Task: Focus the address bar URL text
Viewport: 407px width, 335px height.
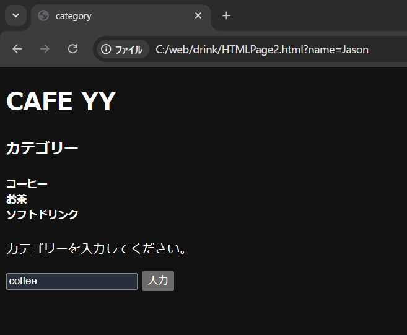Action: coord(262,50)
